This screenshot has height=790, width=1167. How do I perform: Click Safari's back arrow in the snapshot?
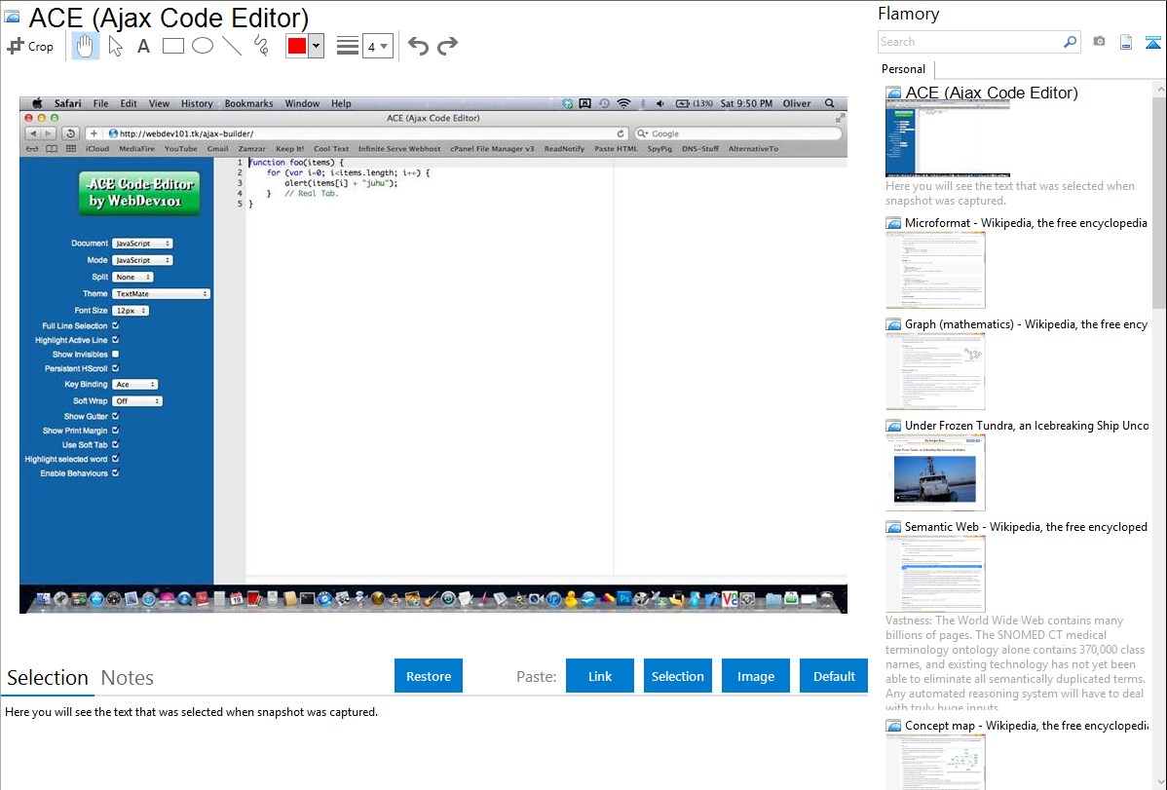33,133
